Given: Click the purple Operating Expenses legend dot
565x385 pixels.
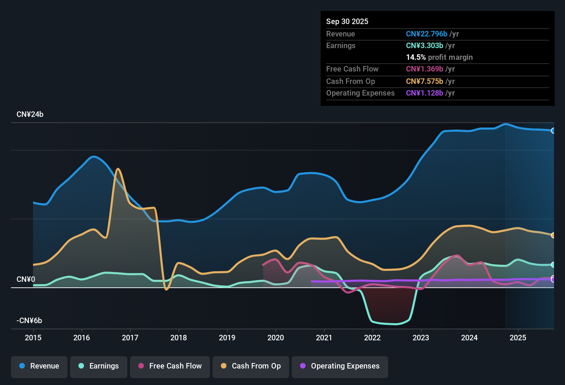Looking at the screenshot, I should point(302,366).
